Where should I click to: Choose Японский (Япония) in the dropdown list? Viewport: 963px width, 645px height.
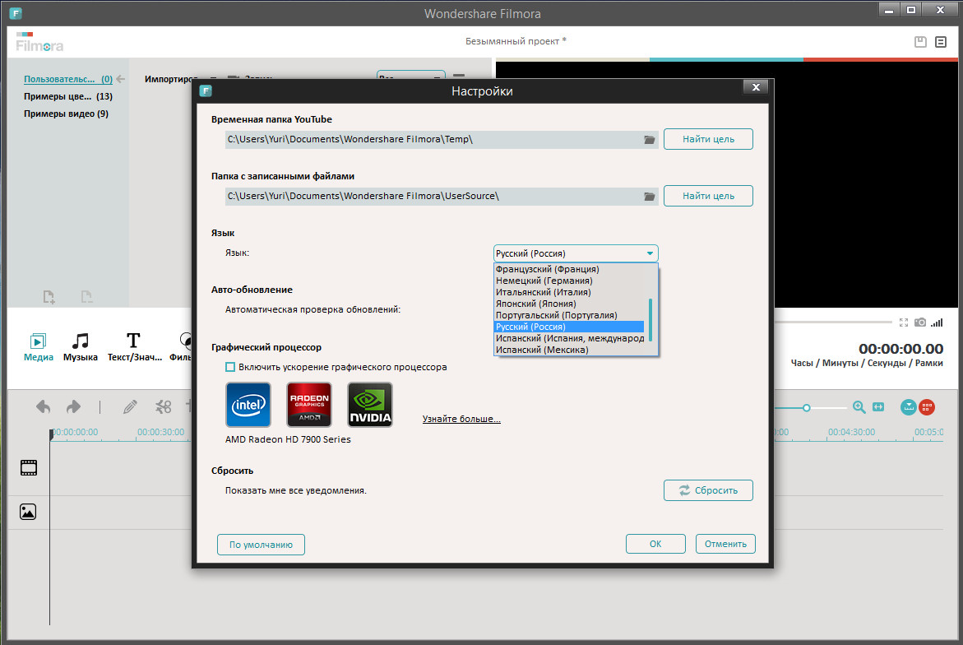point(535,304)
